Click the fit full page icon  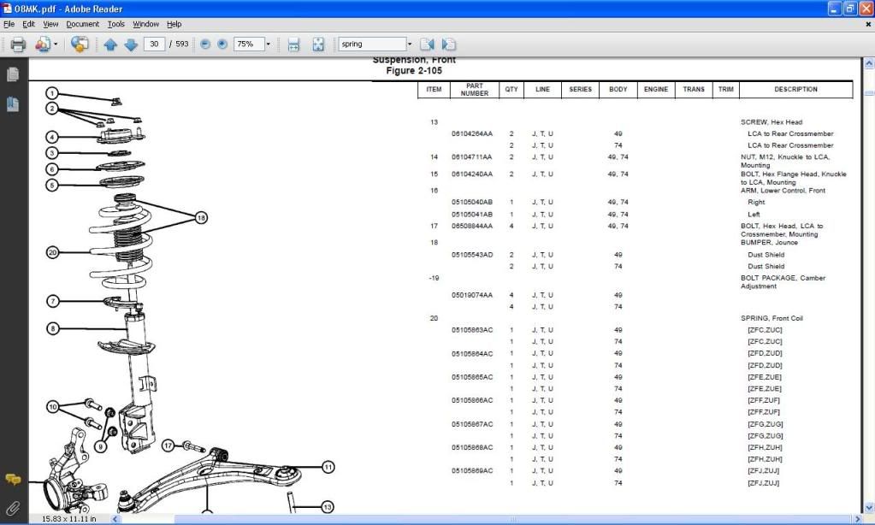318,44
